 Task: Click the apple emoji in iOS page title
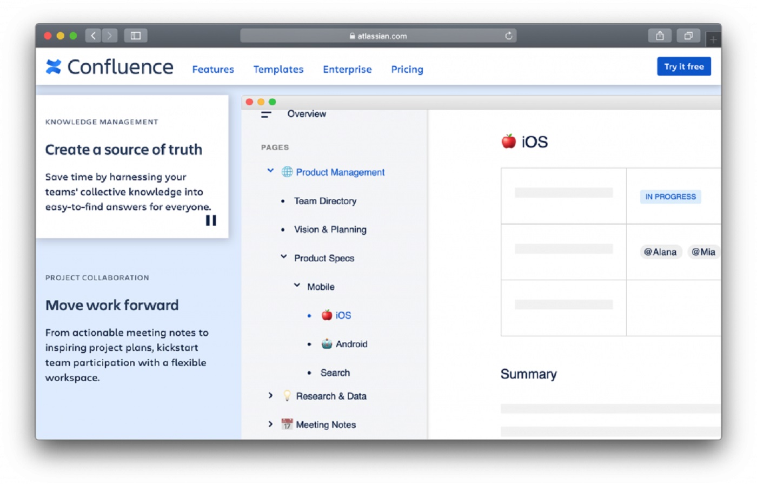pos(509,141)
